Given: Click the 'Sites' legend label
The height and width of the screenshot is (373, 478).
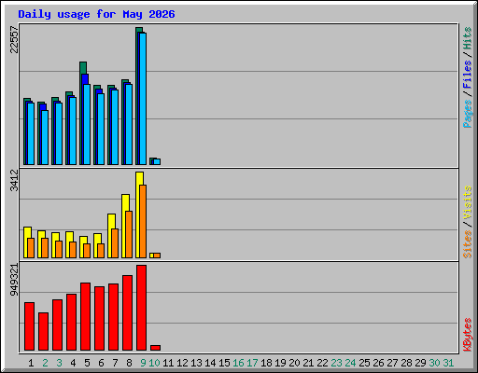Looking at the screenshot, I should [x=467, y=244].
